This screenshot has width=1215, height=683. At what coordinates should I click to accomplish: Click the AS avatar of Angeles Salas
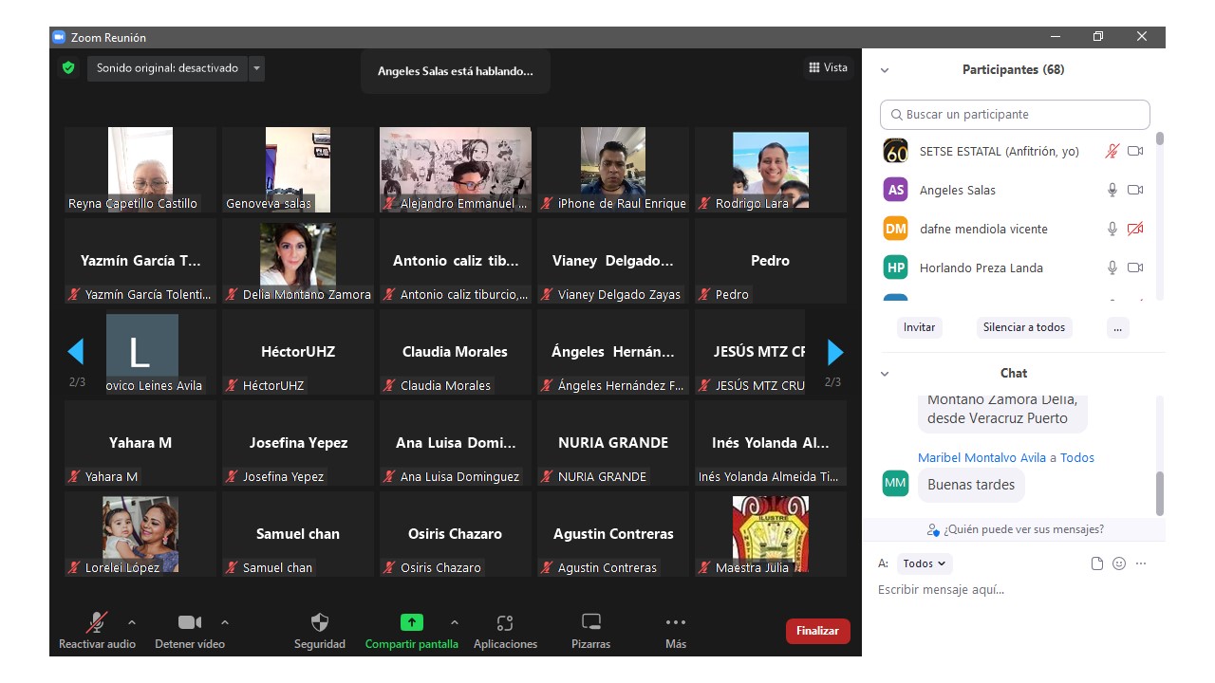coord(895,190)
